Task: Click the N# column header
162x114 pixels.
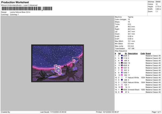Action: point(119,54)
